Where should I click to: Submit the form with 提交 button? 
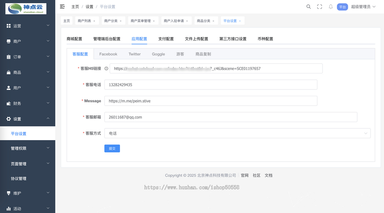pos(112,148)
